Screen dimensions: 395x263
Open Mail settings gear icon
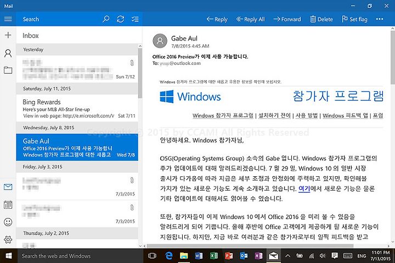pos(8,239)
